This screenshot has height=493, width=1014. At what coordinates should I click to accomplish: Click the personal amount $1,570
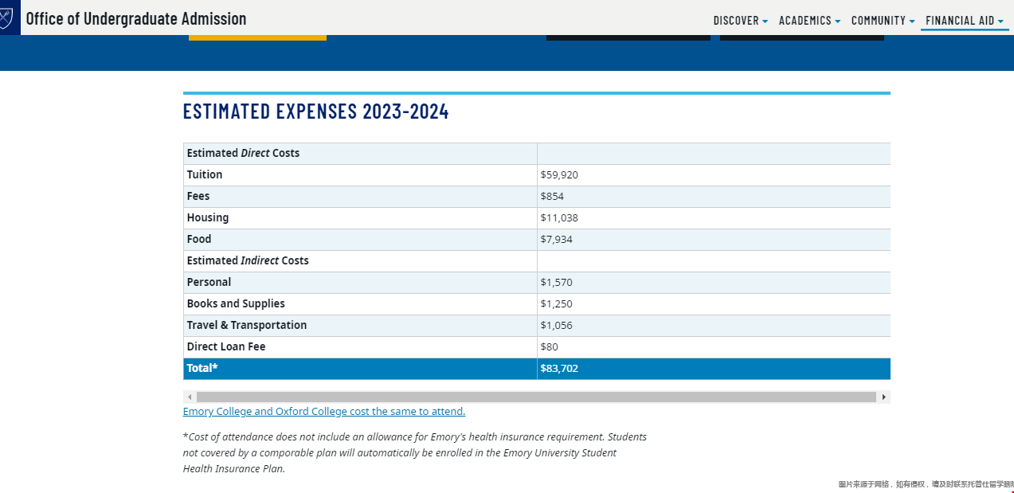[x=556, y=283]
